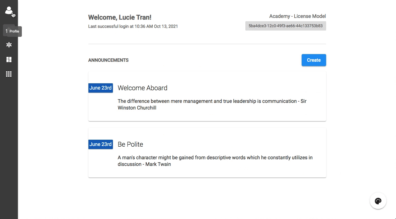Click the asterisk icon in the sidebar
Image resolution: width=396 pixels, height=219 pixels.
point(9,45)
